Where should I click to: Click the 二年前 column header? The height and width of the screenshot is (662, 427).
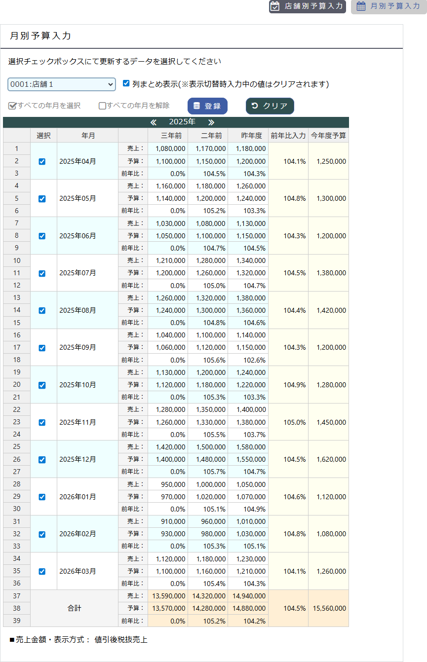click(208, 136)
